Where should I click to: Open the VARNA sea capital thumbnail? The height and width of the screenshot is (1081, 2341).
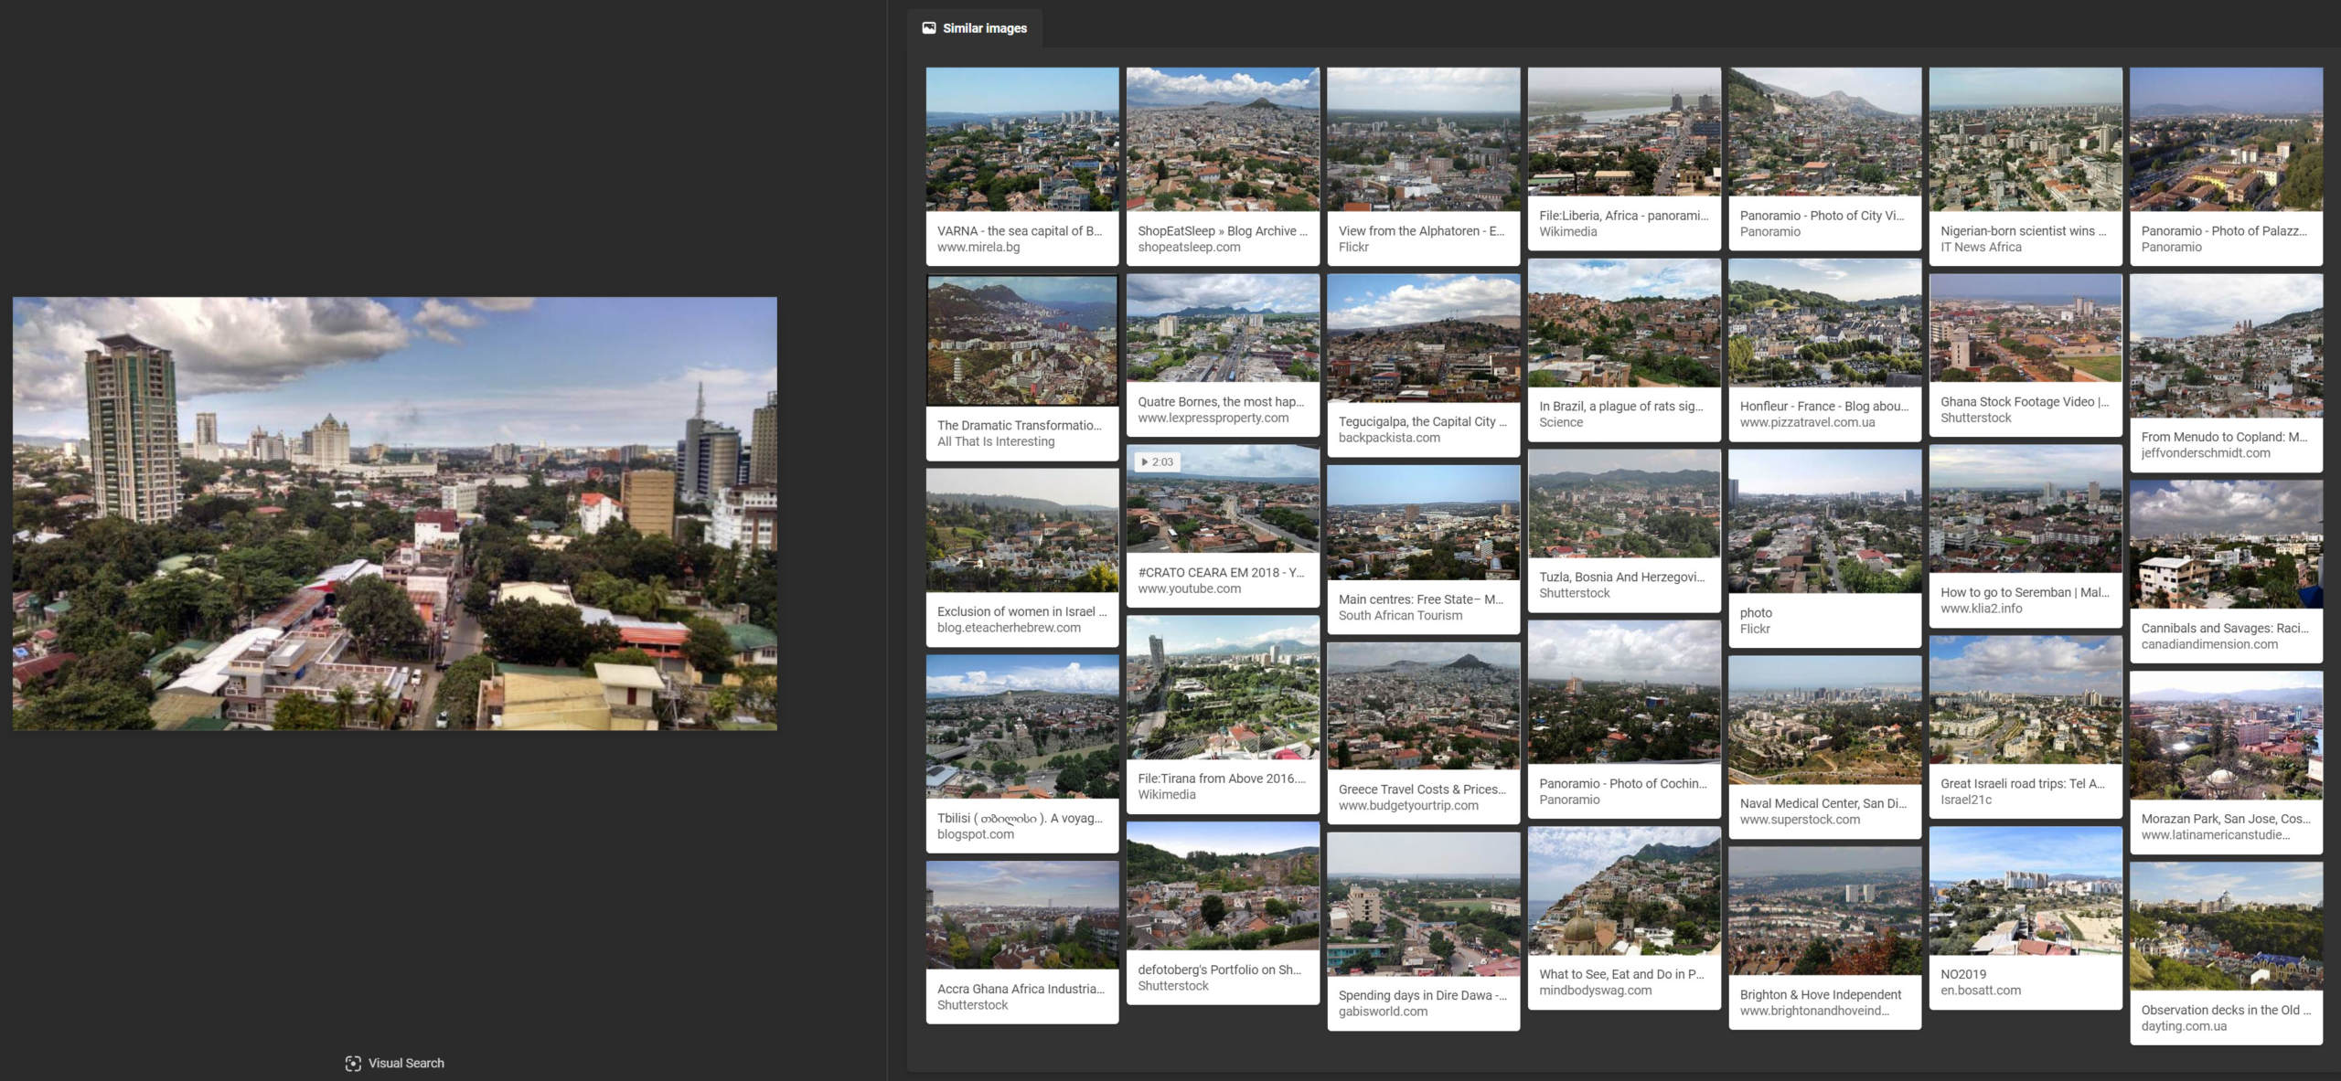(x=1022, y=139)
